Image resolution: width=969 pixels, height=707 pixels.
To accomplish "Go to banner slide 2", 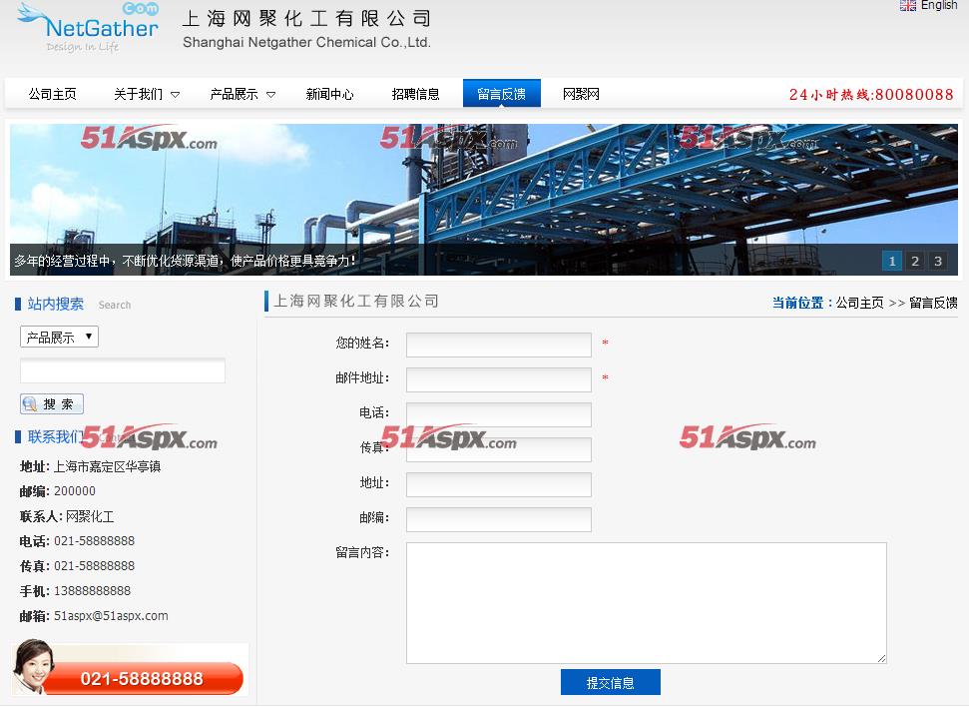I will 915,262.
